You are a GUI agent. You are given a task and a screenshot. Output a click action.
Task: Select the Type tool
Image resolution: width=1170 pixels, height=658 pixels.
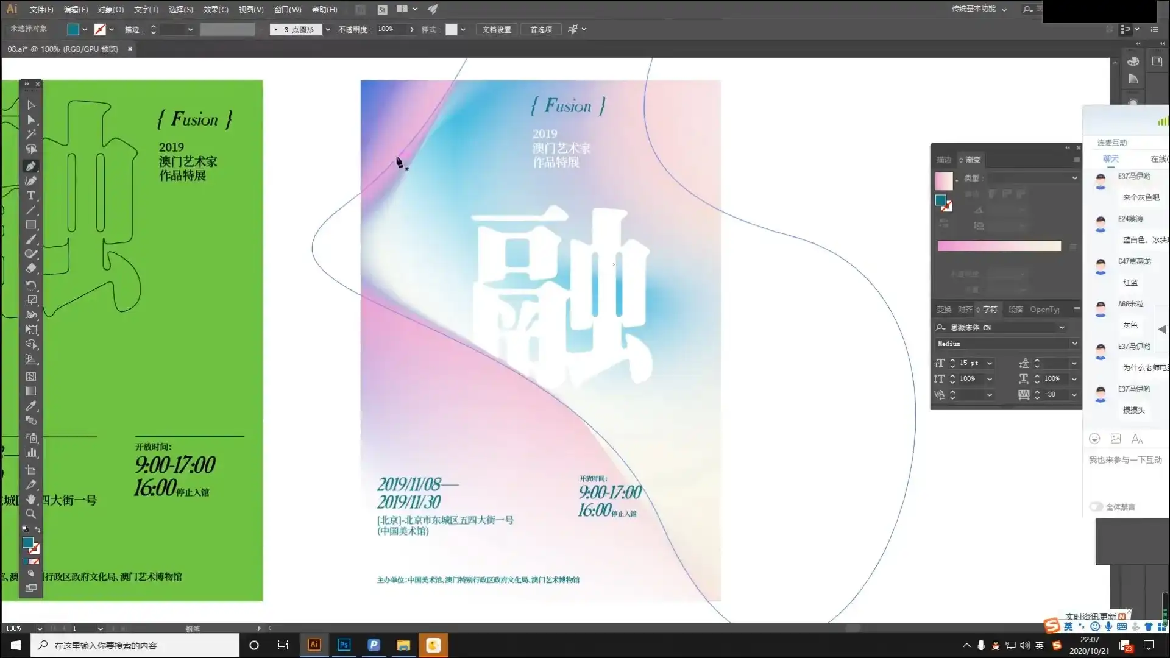tap(31, 196)
